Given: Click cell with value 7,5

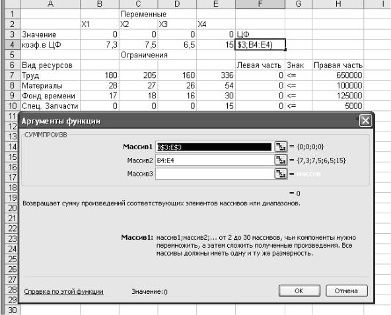Looking at the screenshot, I should tap(139, 45).
